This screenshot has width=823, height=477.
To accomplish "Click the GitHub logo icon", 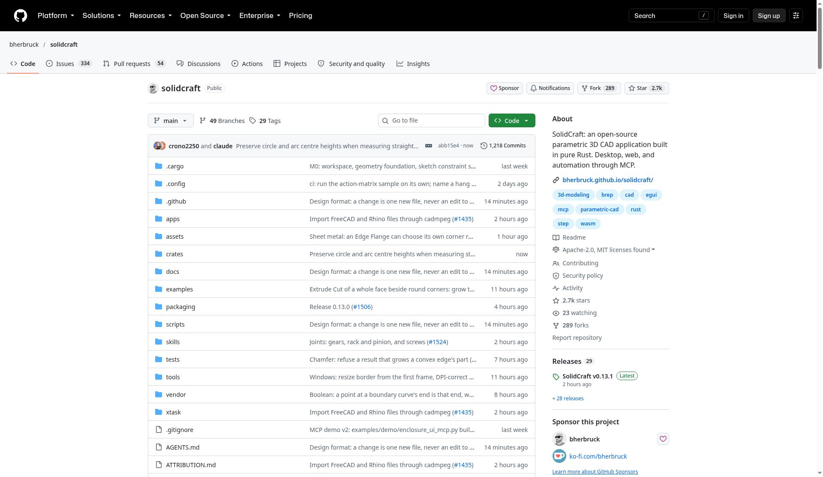I will point(20,15).
